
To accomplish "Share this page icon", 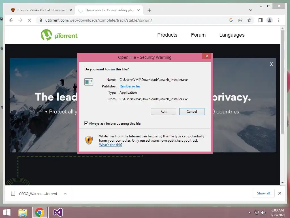I will [x=240, y=20].
